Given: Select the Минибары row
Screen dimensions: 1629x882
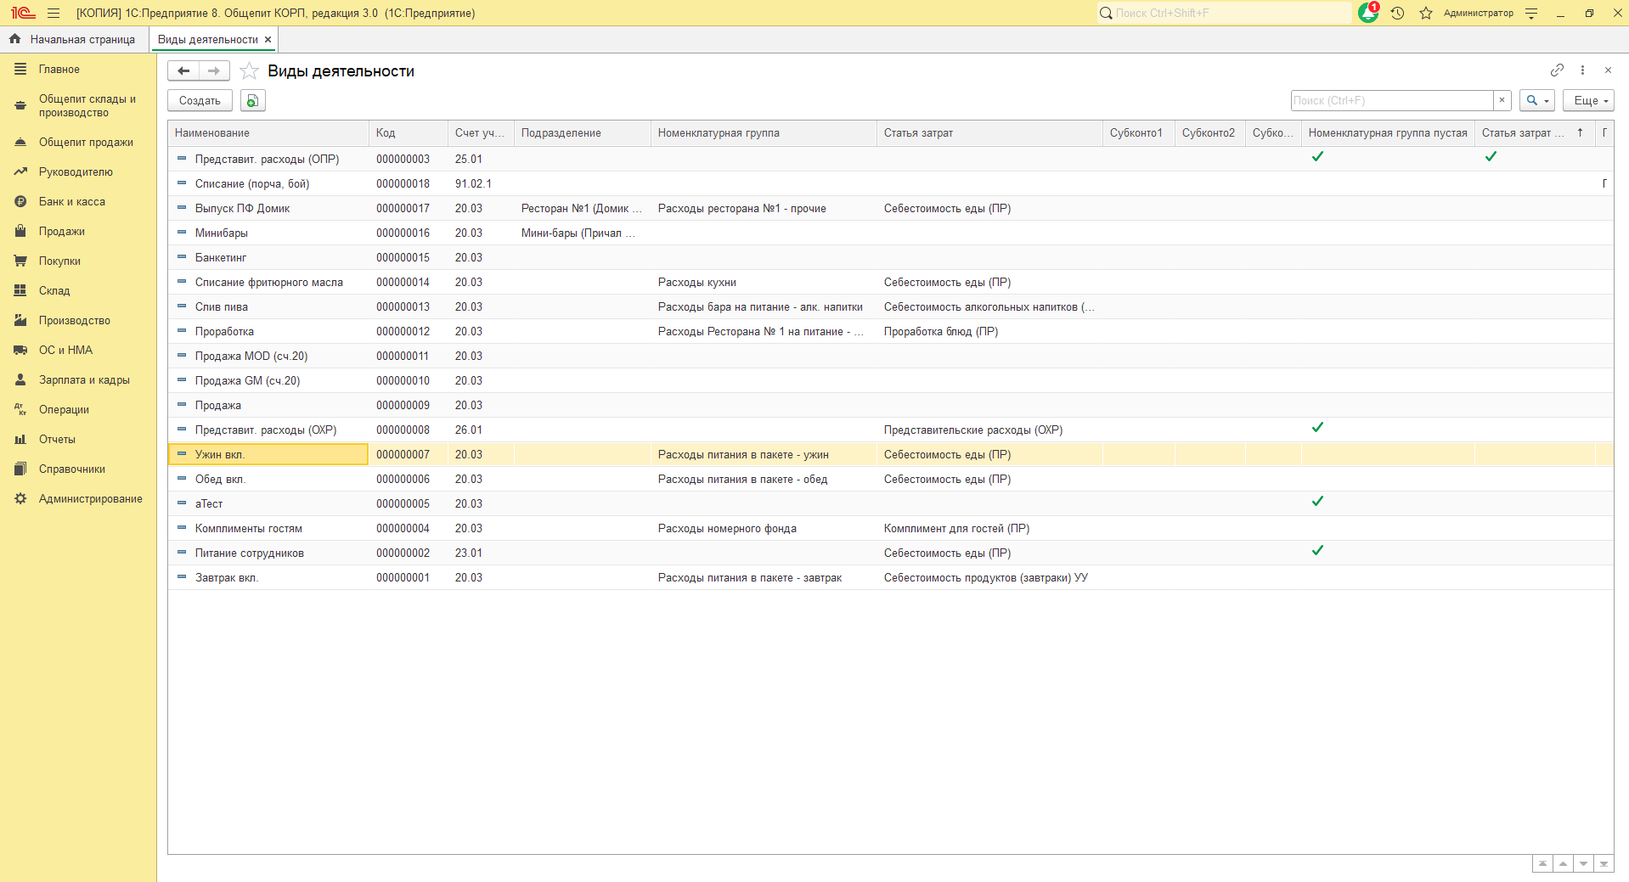Looking at the screenshot, I should click(890, 233).
